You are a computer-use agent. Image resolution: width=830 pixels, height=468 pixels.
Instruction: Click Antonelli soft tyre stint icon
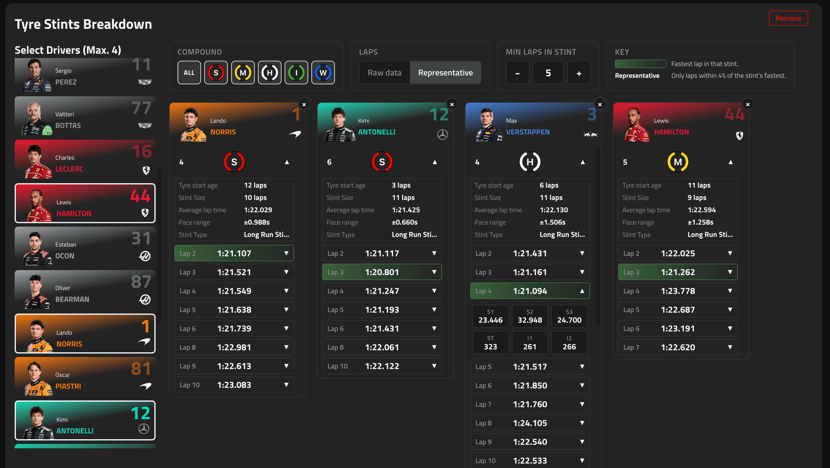click(382, 162)
